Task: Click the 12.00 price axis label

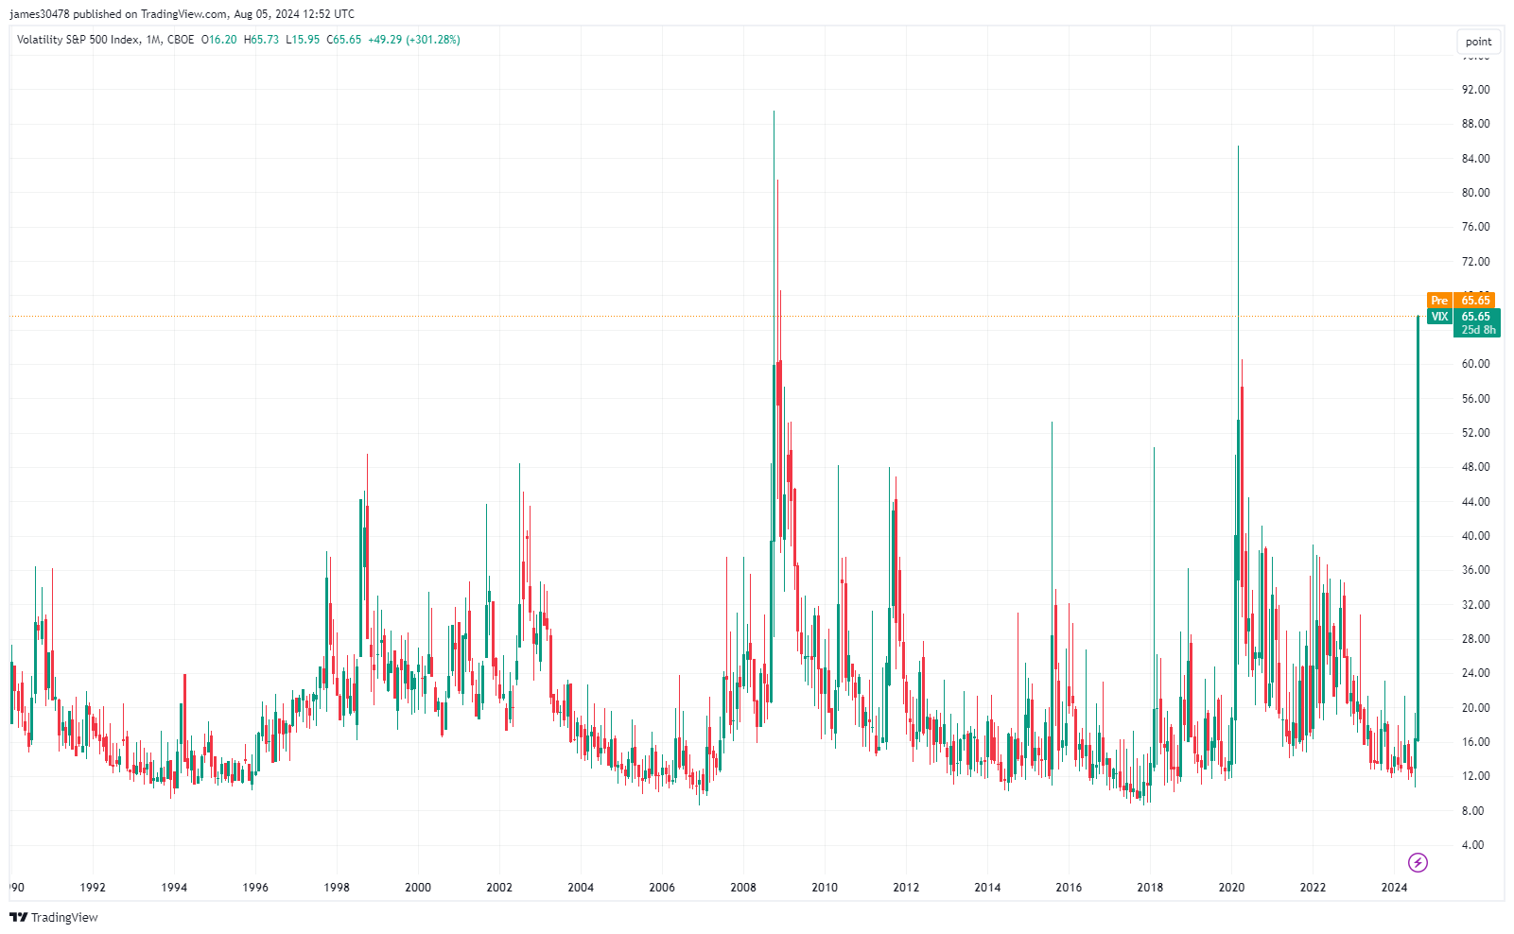Action: click(x=1475, y=776)
